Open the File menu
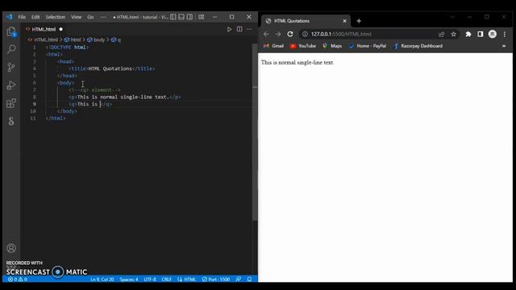 [22, 17]
